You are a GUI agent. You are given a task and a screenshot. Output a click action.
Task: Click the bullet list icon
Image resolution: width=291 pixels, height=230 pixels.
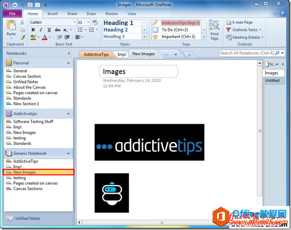coord(80,30)
